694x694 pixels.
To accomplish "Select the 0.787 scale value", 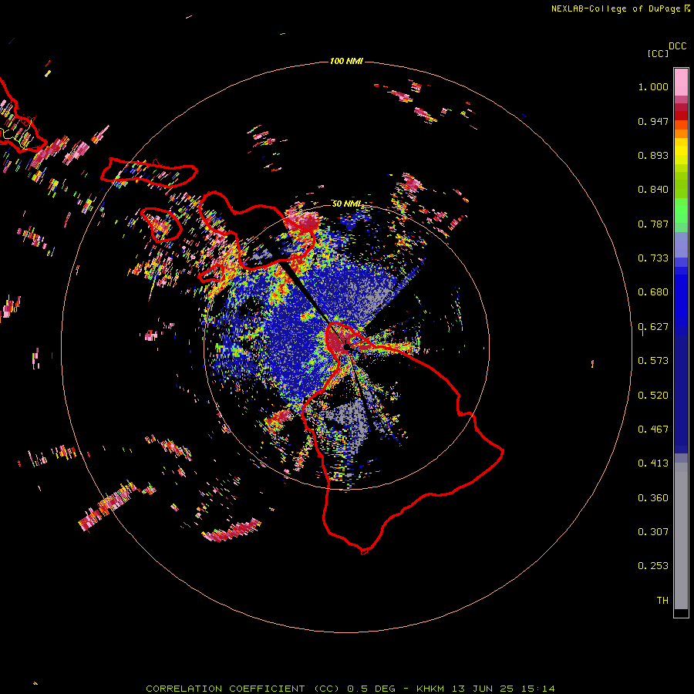I will (x=653, y=224).
